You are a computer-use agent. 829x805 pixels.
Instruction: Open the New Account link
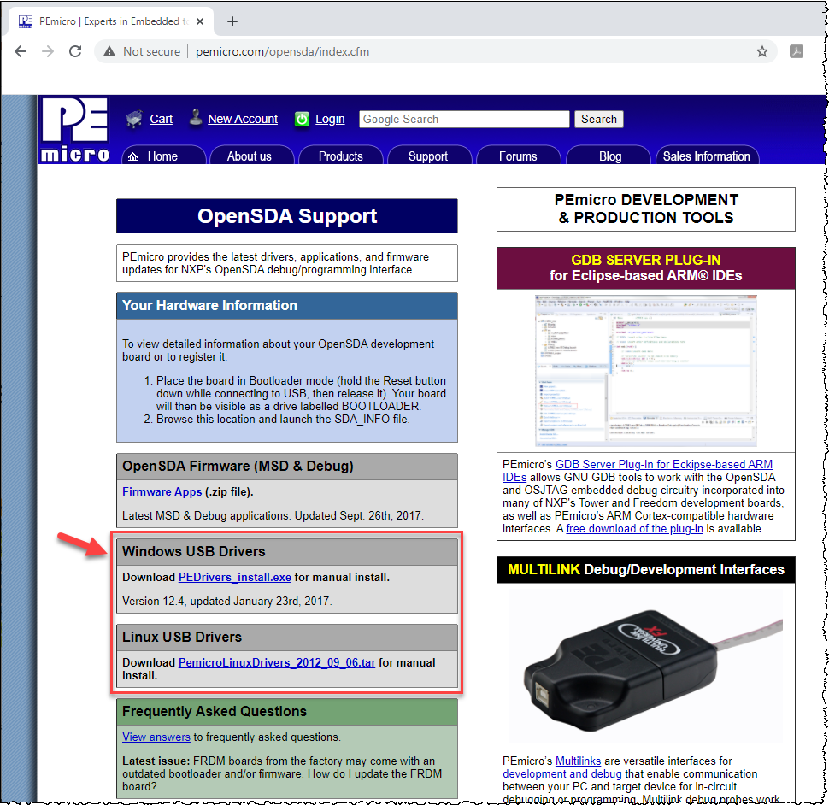pyautogui.click(x=243, y=119)
